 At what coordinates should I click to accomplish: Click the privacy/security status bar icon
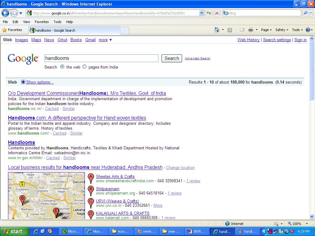pos(277,224)
